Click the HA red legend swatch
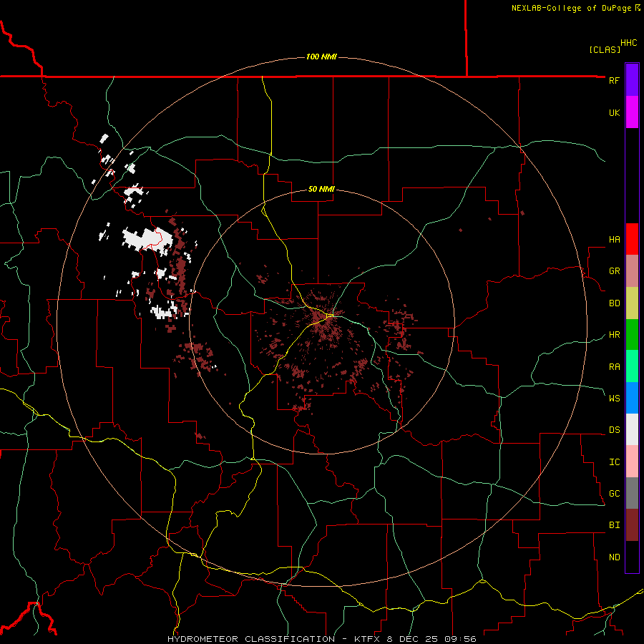Image resolution: width=644 pixels, height=644 pixels. pos(632,239)
